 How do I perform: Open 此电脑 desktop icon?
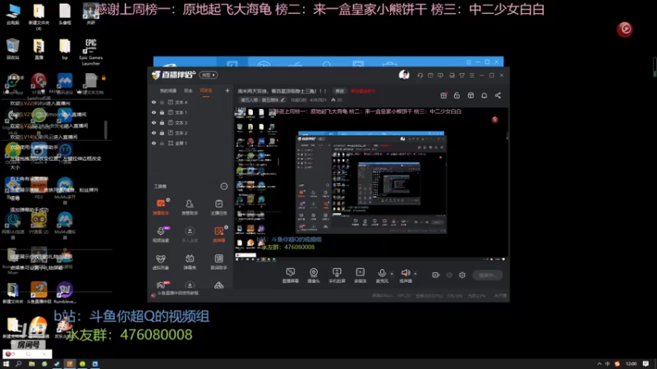point(13,14)
